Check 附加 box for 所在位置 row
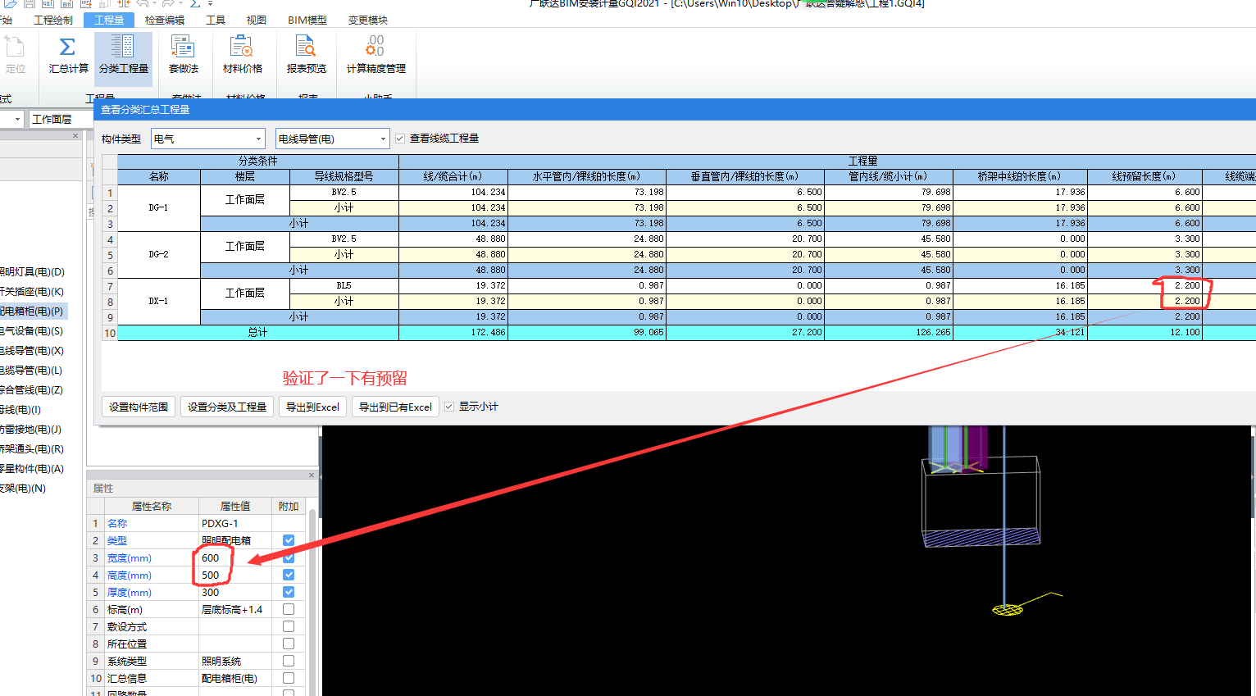This screenshot has height=696, width=1256. coord(289,644)
